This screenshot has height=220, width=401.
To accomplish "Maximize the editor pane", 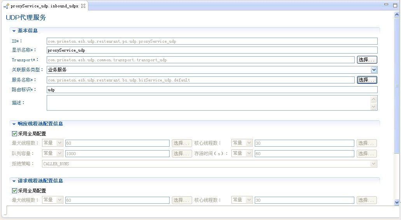I will click(x=395, y=5).
